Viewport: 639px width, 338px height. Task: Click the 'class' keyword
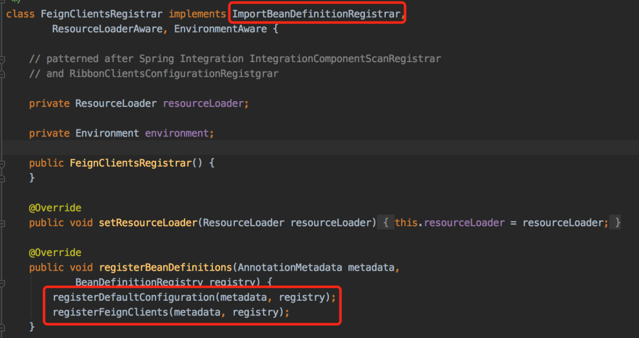click(x=20, y=14)
